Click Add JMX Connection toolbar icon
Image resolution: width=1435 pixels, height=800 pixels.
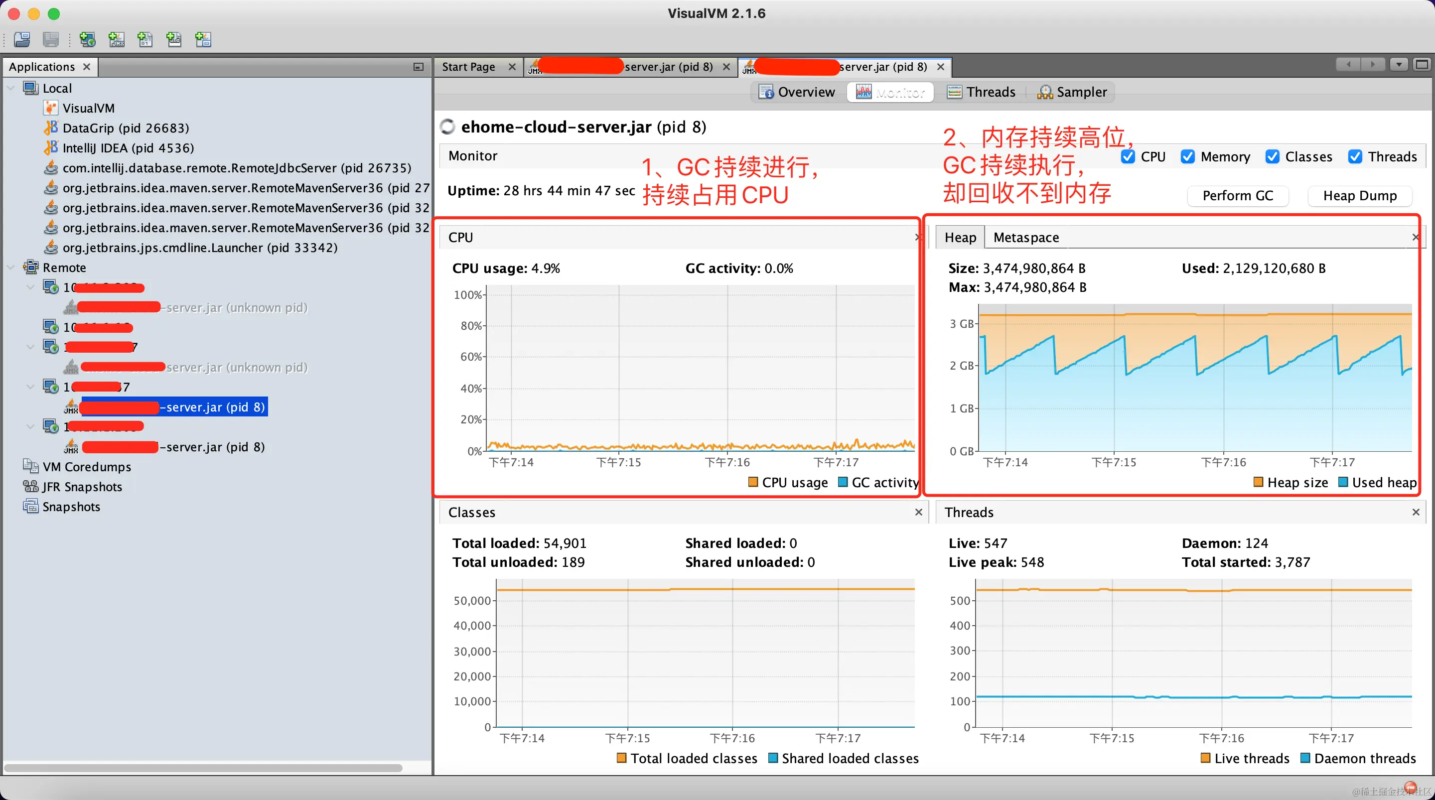(117, 39)
